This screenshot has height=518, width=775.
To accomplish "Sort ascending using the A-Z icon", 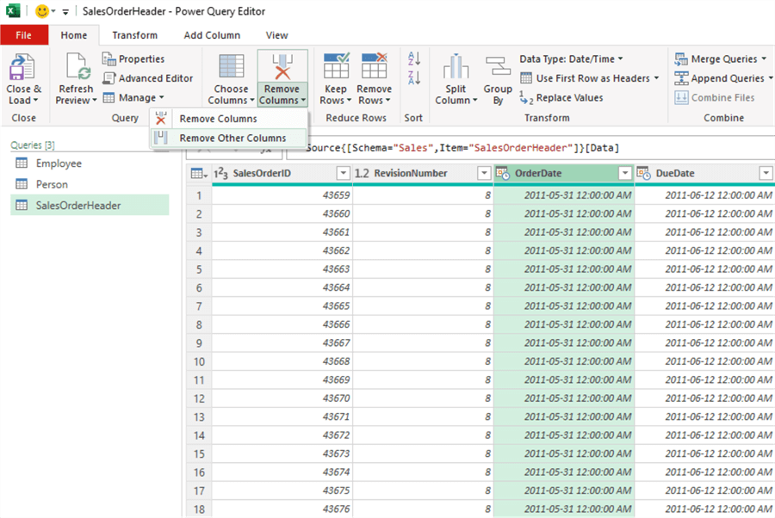I will (x=414, y=59).
